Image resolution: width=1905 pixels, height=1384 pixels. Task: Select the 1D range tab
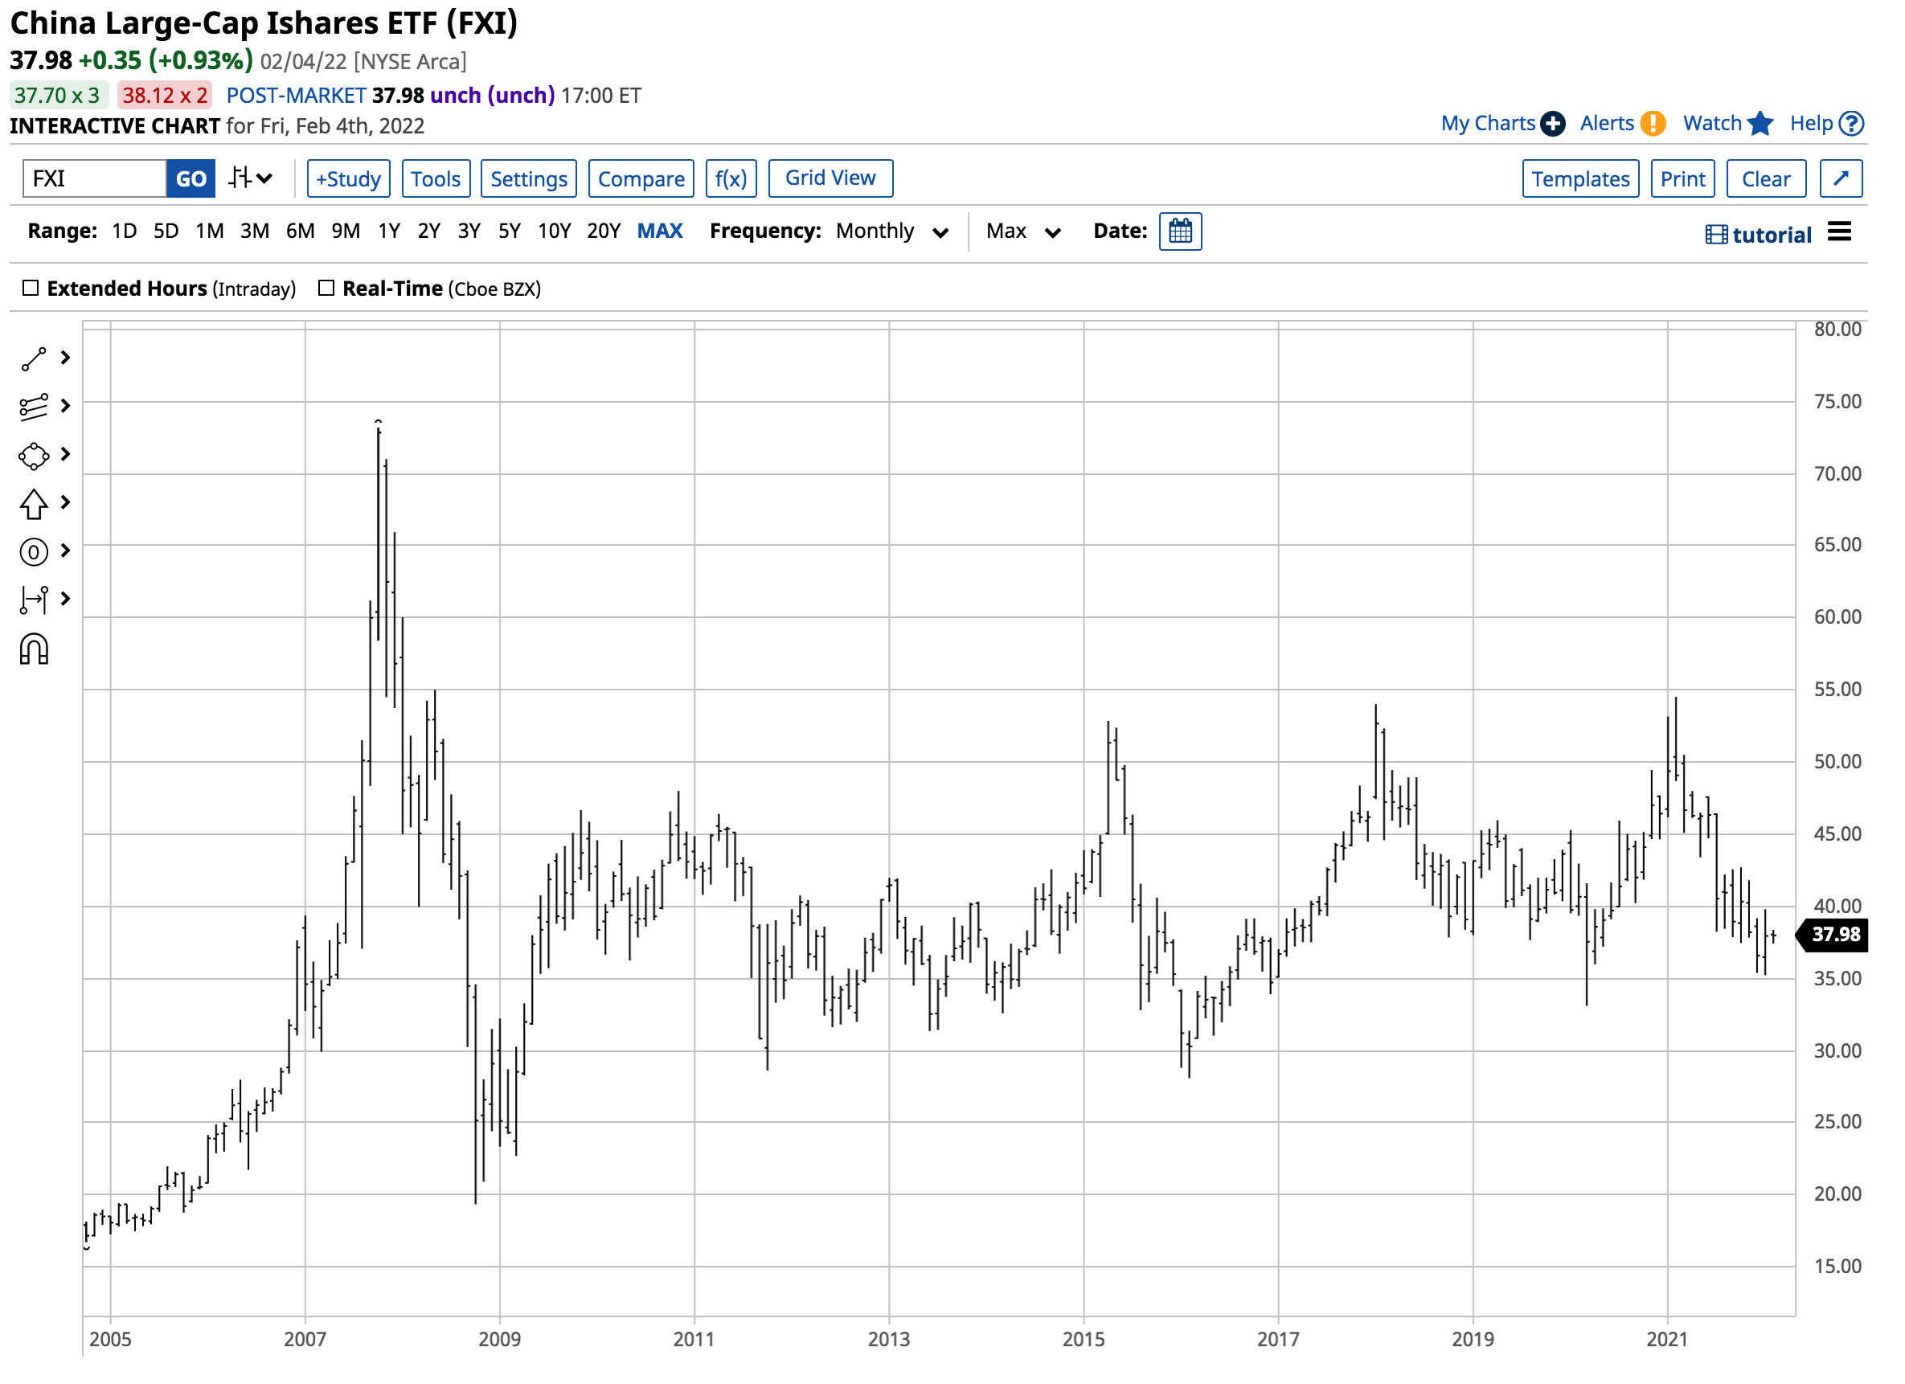(123, 231)
